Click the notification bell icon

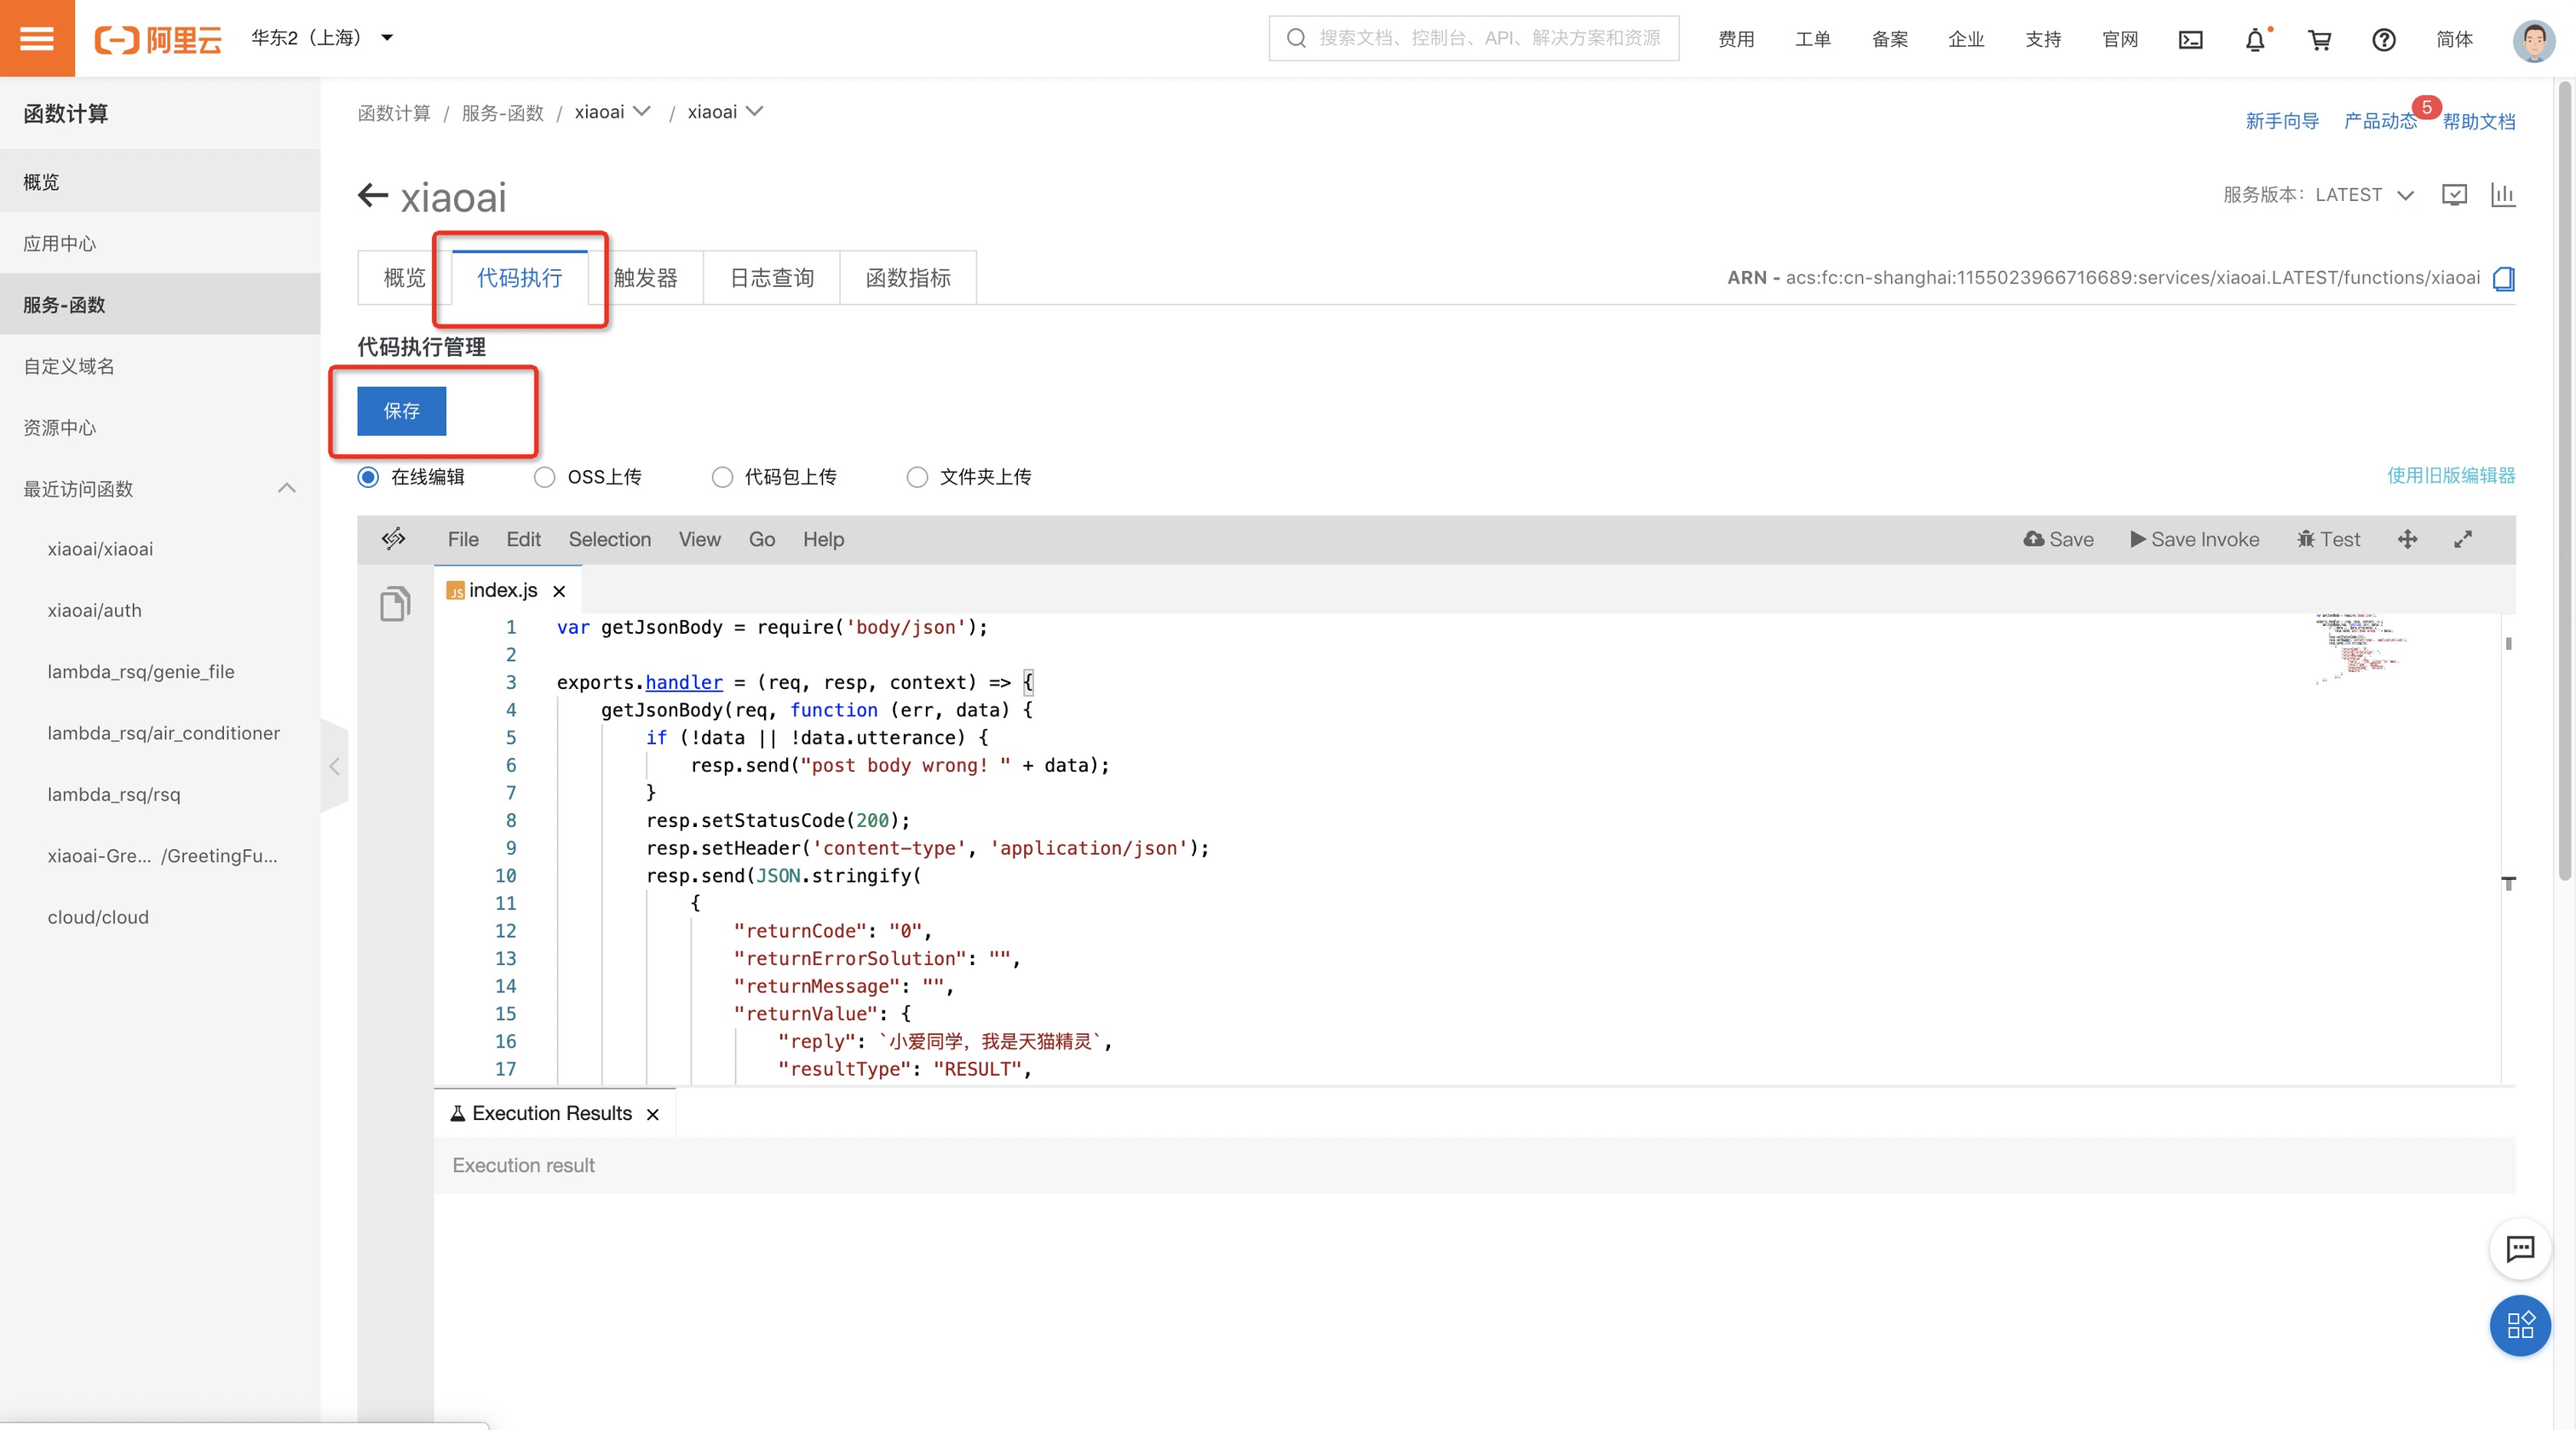pyautogui.click(x=2255, y=39)
